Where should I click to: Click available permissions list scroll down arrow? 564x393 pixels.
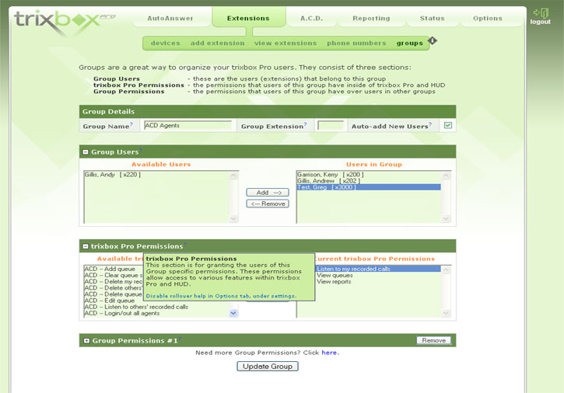[233, 313]
